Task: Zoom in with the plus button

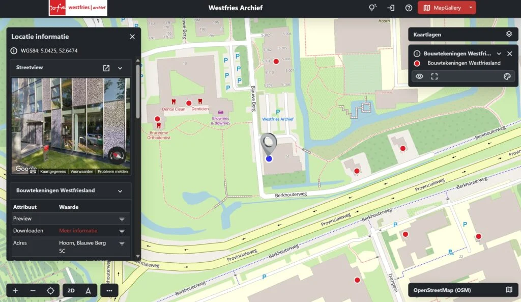Action: [x=15, y=291]
